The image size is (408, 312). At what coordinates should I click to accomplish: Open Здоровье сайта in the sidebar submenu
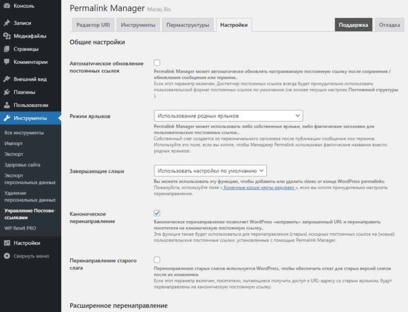(21, 164)
